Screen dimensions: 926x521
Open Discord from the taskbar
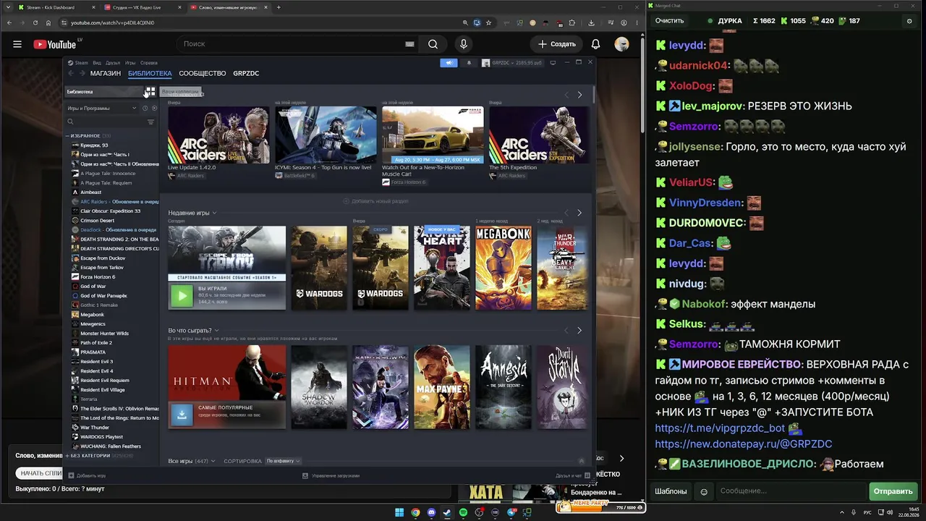[x=431, y=512]
